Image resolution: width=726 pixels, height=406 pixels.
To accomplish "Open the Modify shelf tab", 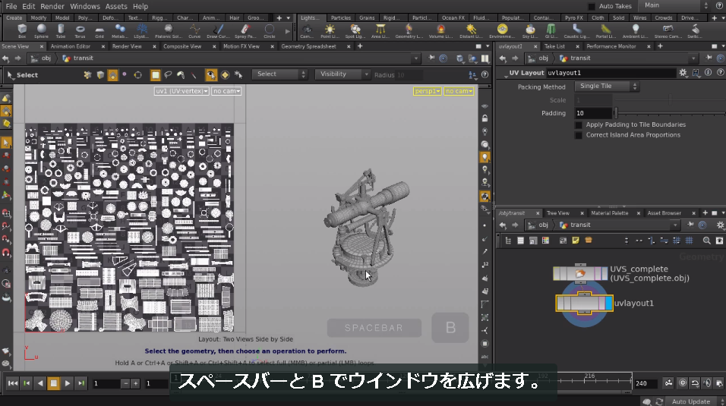I will click(39, 17).
